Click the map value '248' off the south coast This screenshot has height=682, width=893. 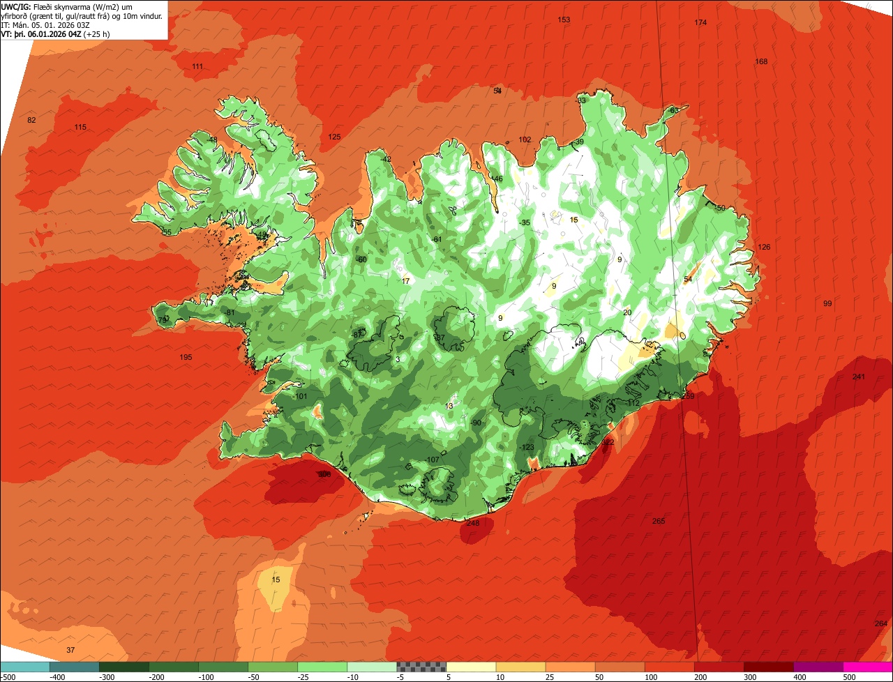tap(473, 523)
